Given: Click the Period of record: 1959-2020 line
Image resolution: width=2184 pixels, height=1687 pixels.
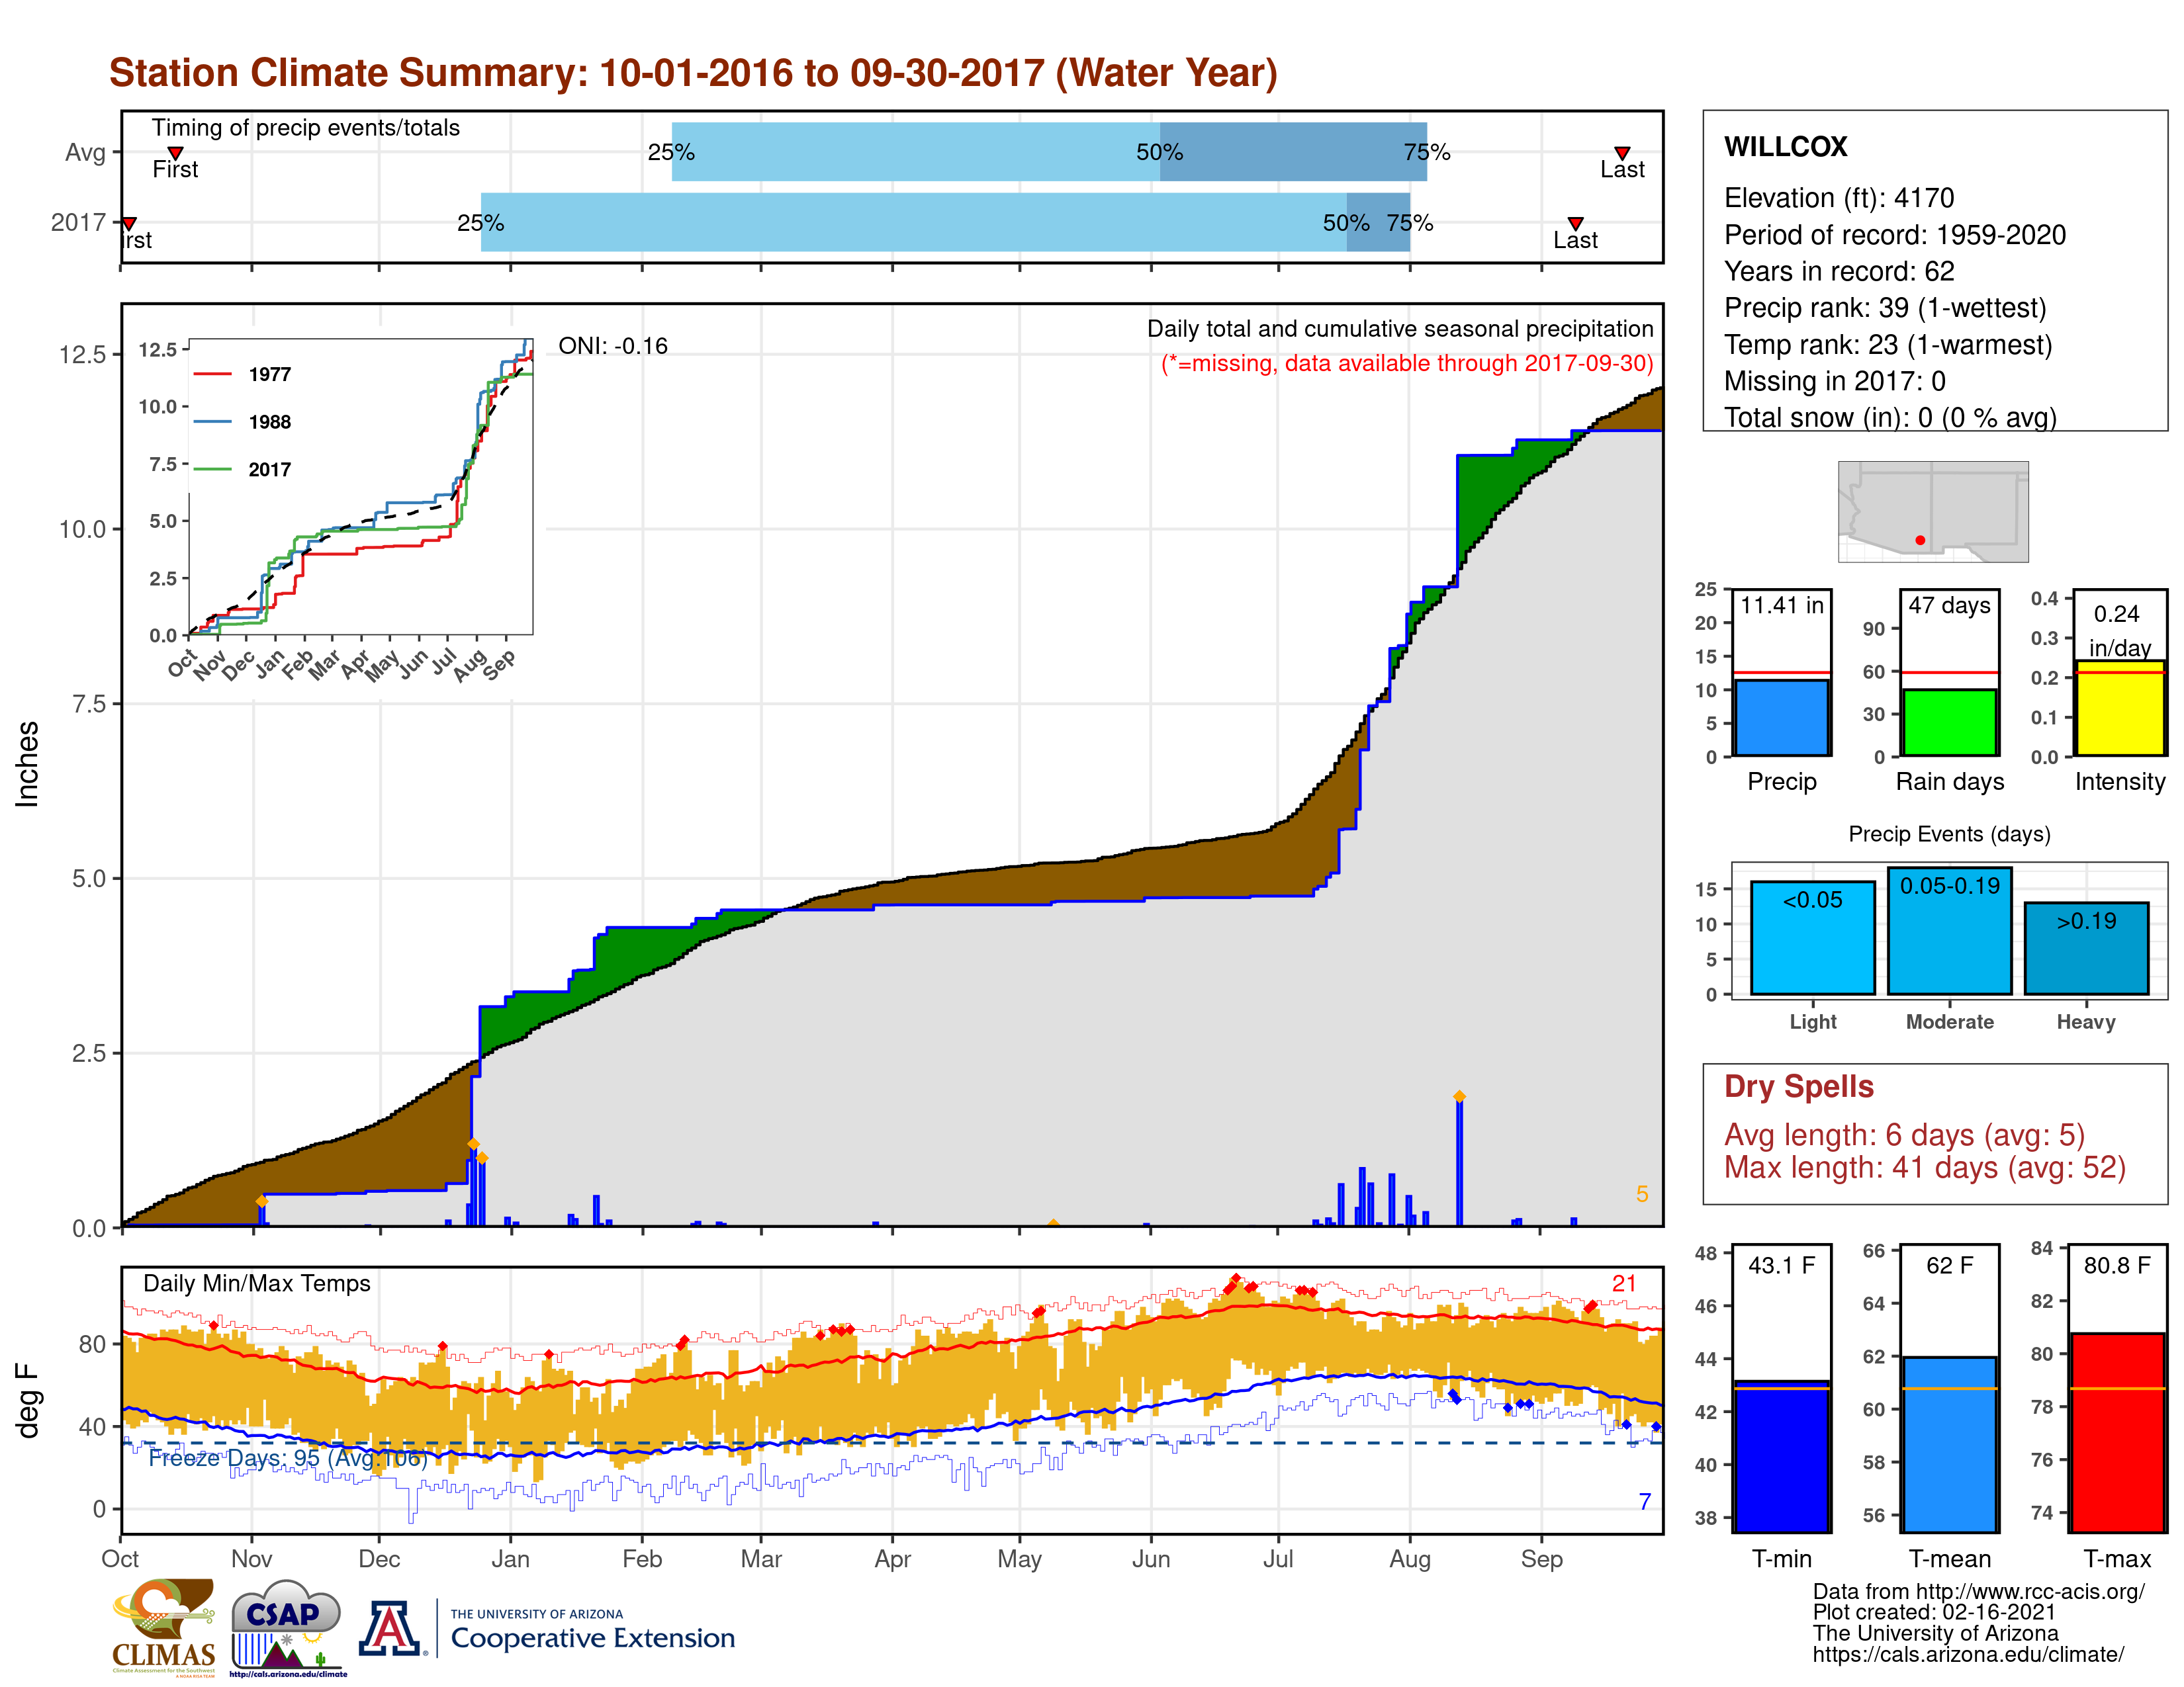Looking at the screenshot, I should 1894,235.
